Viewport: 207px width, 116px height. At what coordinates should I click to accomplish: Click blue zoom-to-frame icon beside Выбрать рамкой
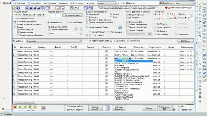pyautogui.click(x=107, y=108)
